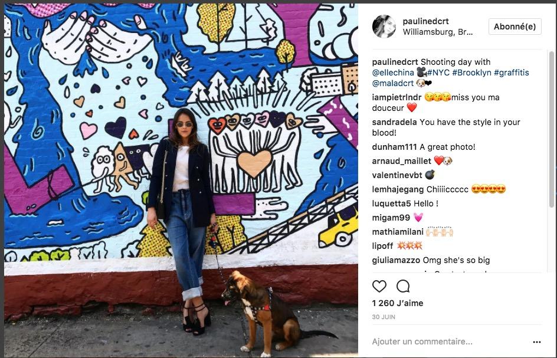Focus the Ajouter un commentaire field
This screenshot has height=358, width=557.
click(x=422, y=341)
